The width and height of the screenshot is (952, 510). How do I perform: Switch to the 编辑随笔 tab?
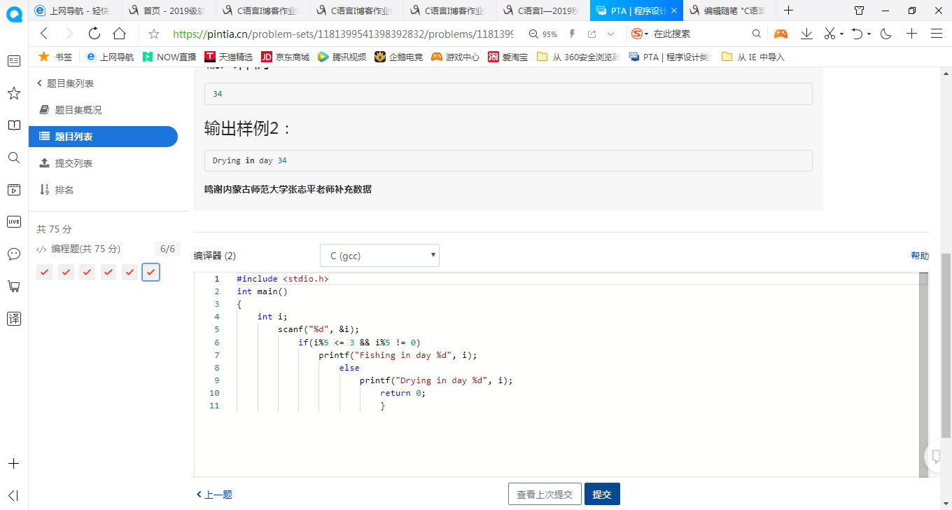[x=730, y=11]
